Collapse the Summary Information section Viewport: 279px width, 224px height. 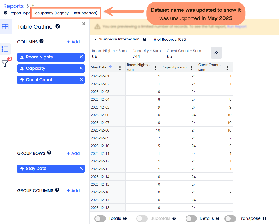(x=96, y=39)
